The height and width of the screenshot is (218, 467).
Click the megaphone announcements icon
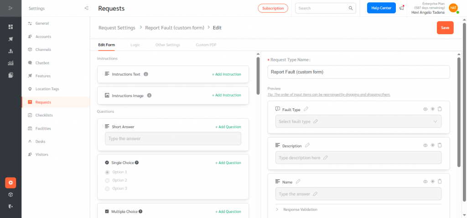pyautogui.click(x=401, y=8)
